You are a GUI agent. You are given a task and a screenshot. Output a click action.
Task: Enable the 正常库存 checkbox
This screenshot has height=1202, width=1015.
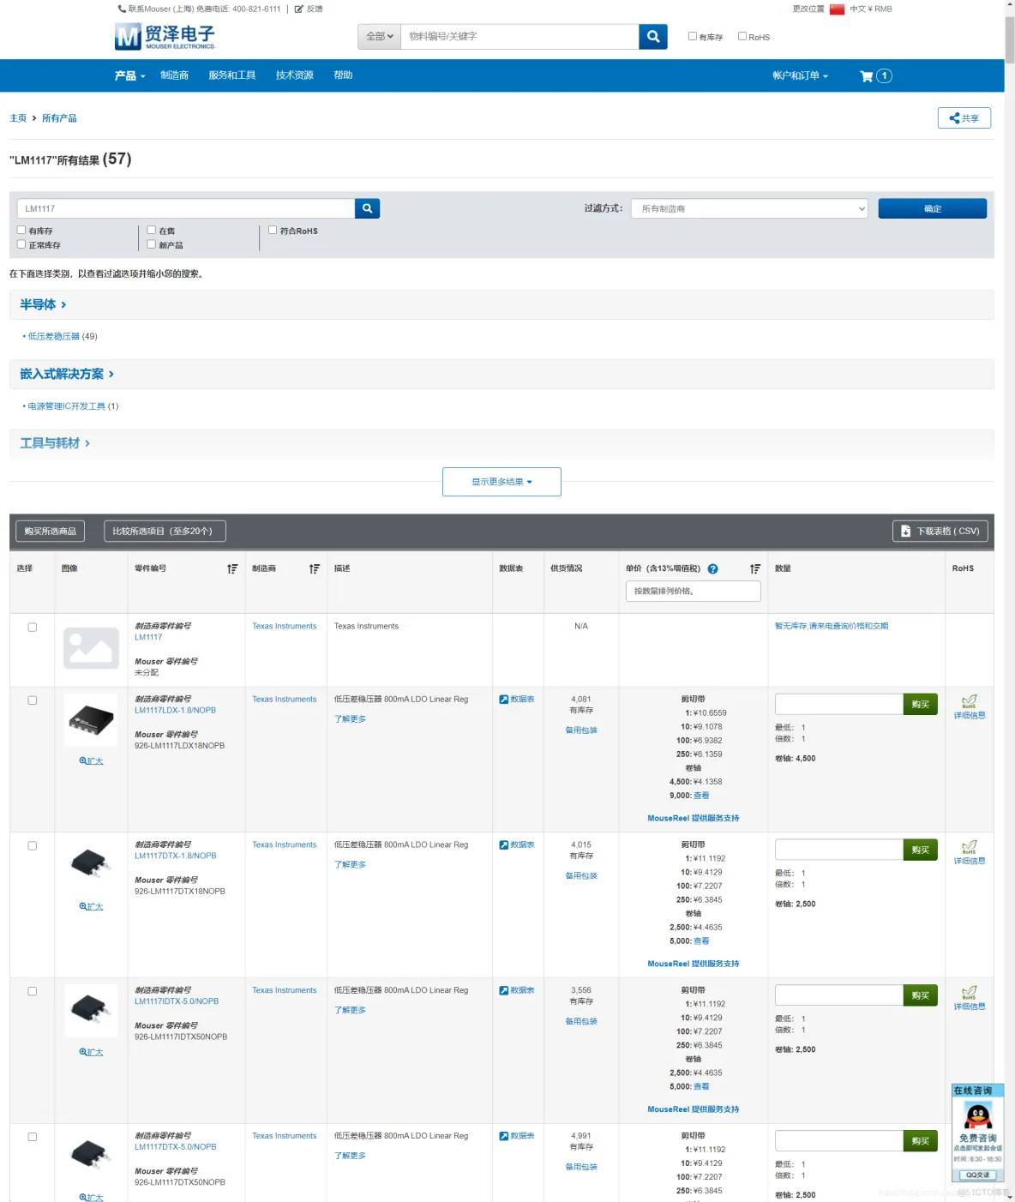pyautogui.click(x=21, y=244)
